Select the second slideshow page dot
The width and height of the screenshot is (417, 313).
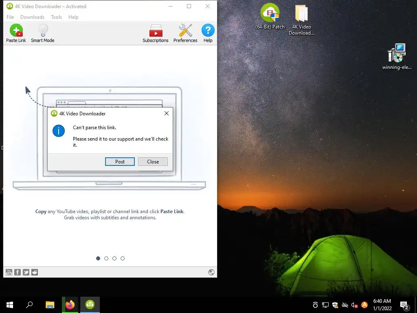[106, 258]
